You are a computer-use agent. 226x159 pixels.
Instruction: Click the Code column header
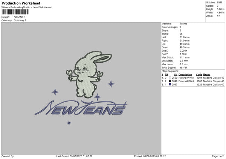[199, 74]
